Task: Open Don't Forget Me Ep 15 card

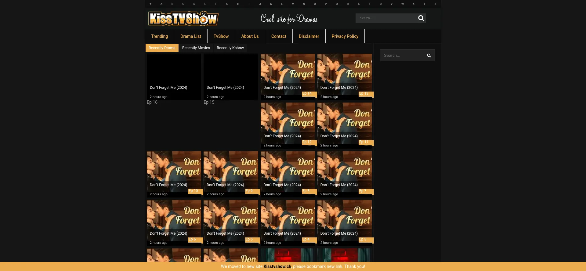Action: [231, 77]
